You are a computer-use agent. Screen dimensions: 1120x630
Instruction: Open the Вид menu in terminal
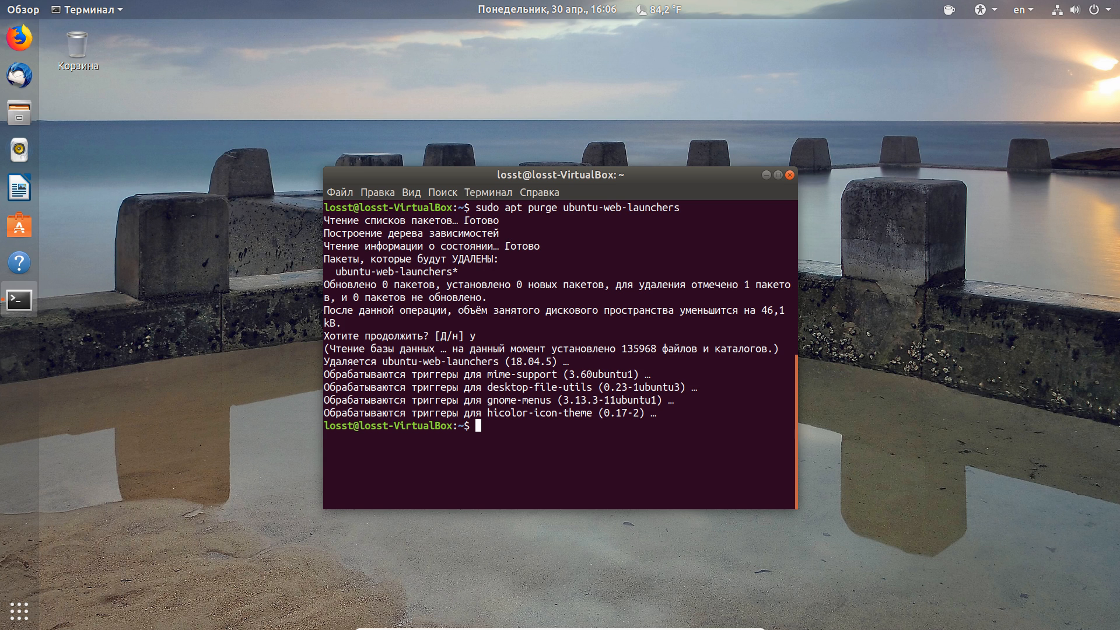pos(411,192)
